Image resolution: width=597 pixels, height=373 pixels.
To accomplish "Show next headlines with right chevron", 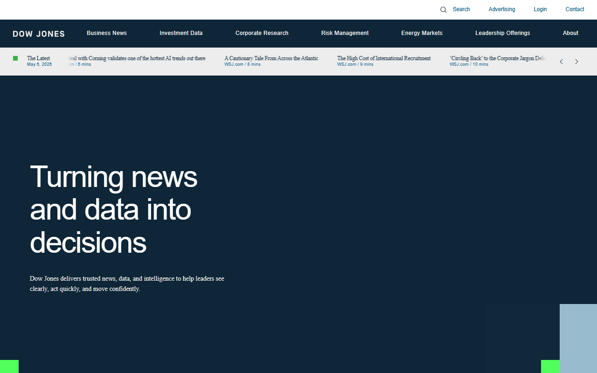I will (576, 62).
